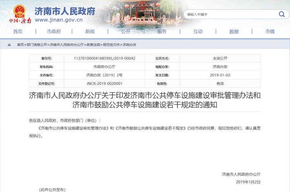Navigate to 政策法规 in the breadcrumb

click(93, 45)
